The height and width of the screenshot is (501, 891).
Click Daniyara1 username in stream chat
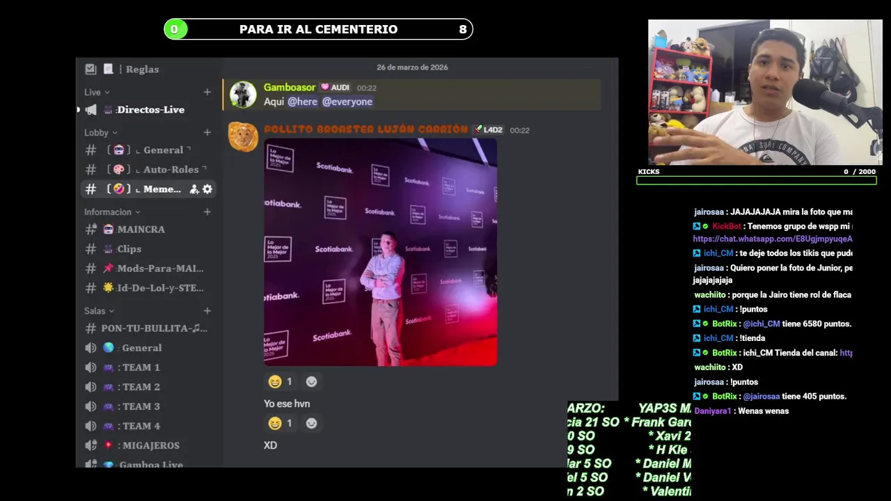pyautogui.click(x=712, y=411)
